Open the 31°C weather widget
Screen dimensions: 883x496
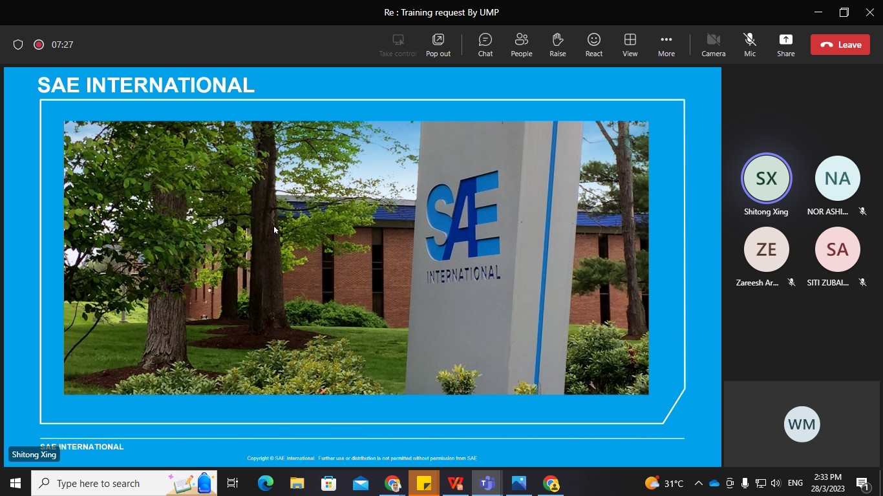pyautogui.click(x=664, y=483)
